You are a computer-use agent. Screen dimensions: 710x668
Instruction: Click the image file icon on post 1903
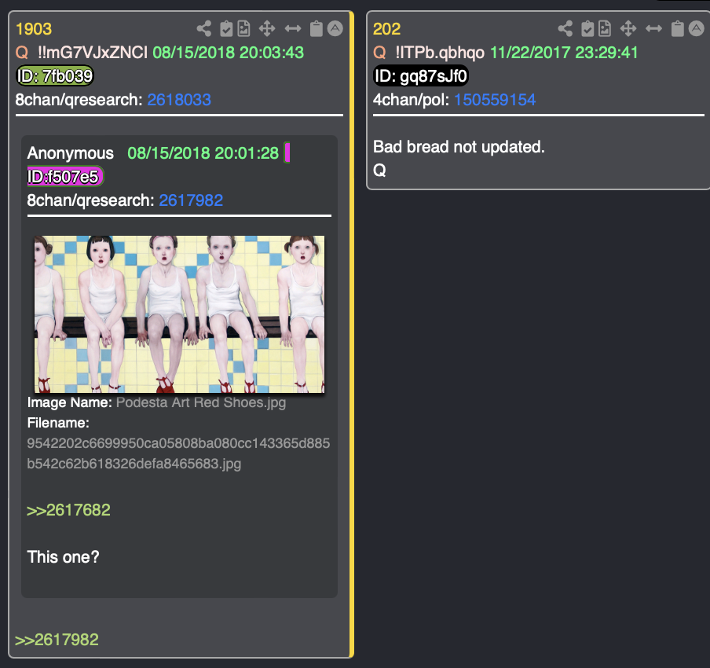(244, 28)
